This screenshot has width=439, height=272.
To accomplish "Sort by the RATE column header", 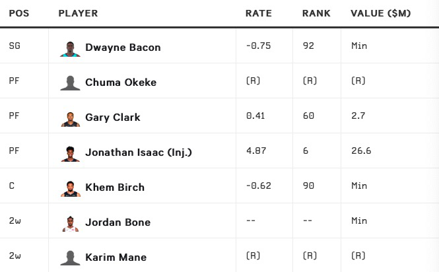I will pyautogui.click(x=258, y=13).
